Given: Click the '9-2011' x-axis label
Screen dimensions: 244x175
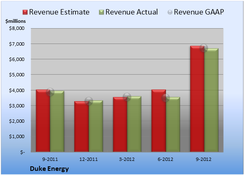Looking at the screenshot, I should (x=50, y=159).
